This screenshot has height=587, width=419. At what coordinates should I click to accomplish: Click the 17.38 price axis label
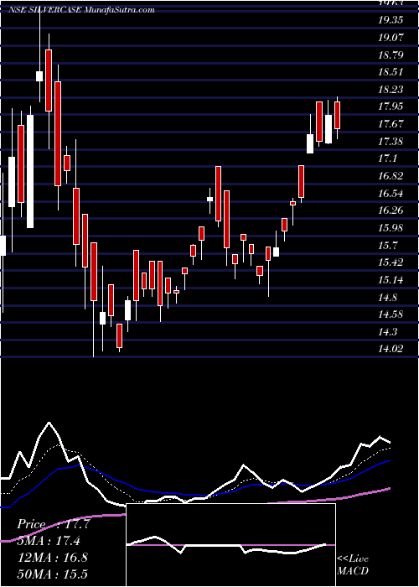(x=391, y=142)
